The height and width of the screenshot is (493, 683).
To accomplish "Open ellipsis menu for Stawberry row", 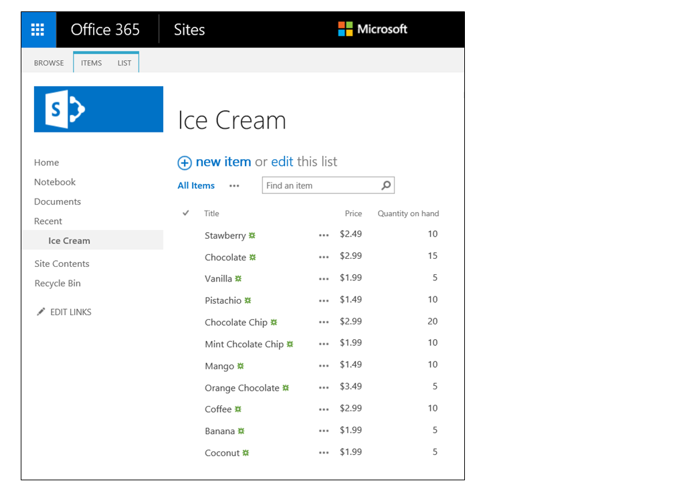I will (x=324, y=235).
